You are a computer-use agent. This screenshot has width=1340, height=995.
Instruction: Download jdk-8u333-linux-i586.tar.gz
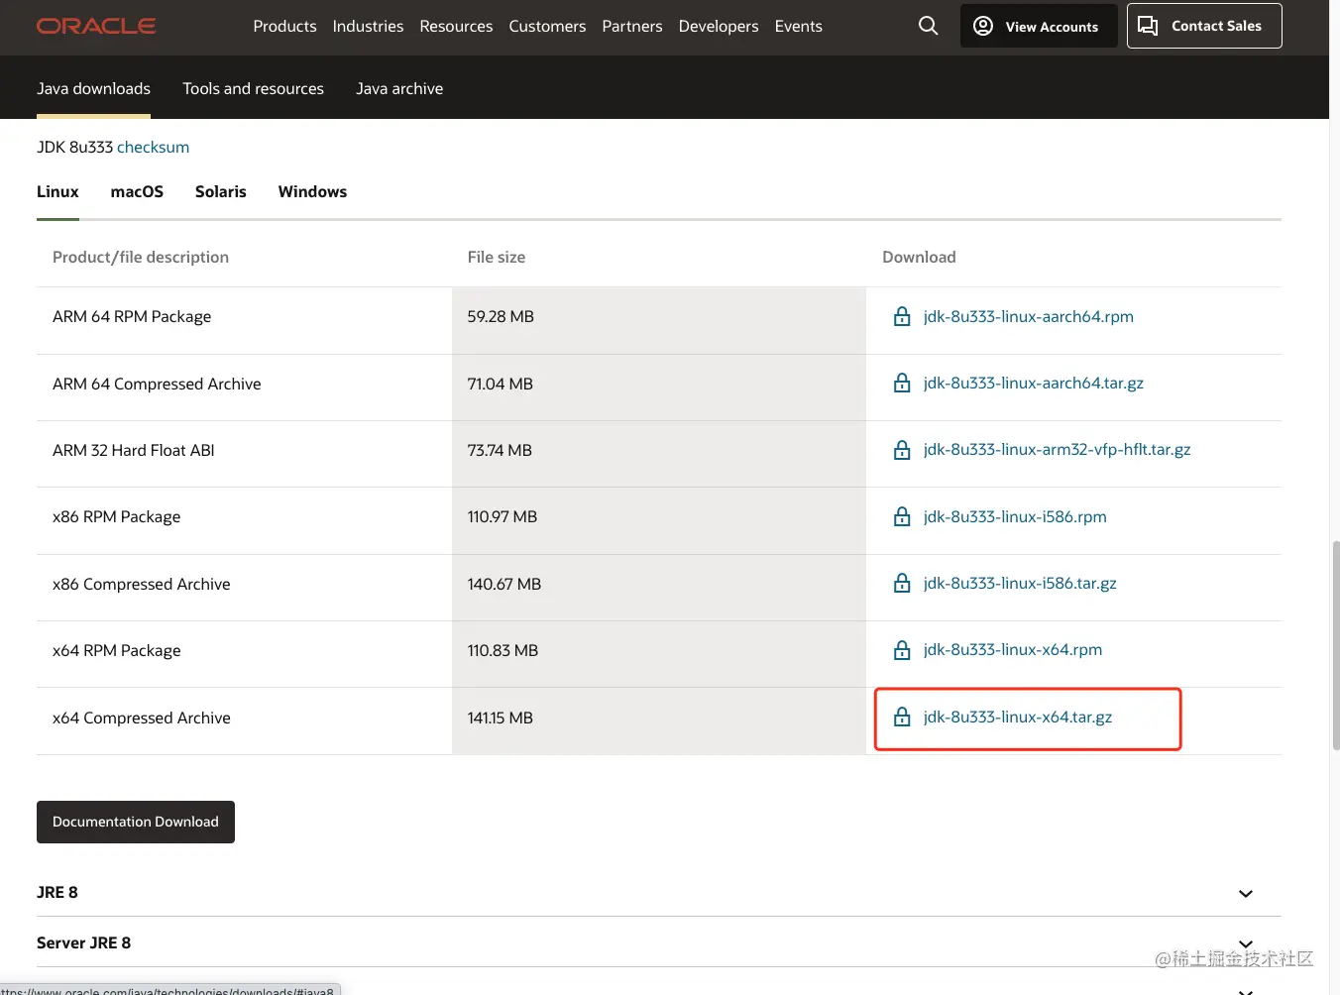pyautogui.click(x=1020, y=583)
